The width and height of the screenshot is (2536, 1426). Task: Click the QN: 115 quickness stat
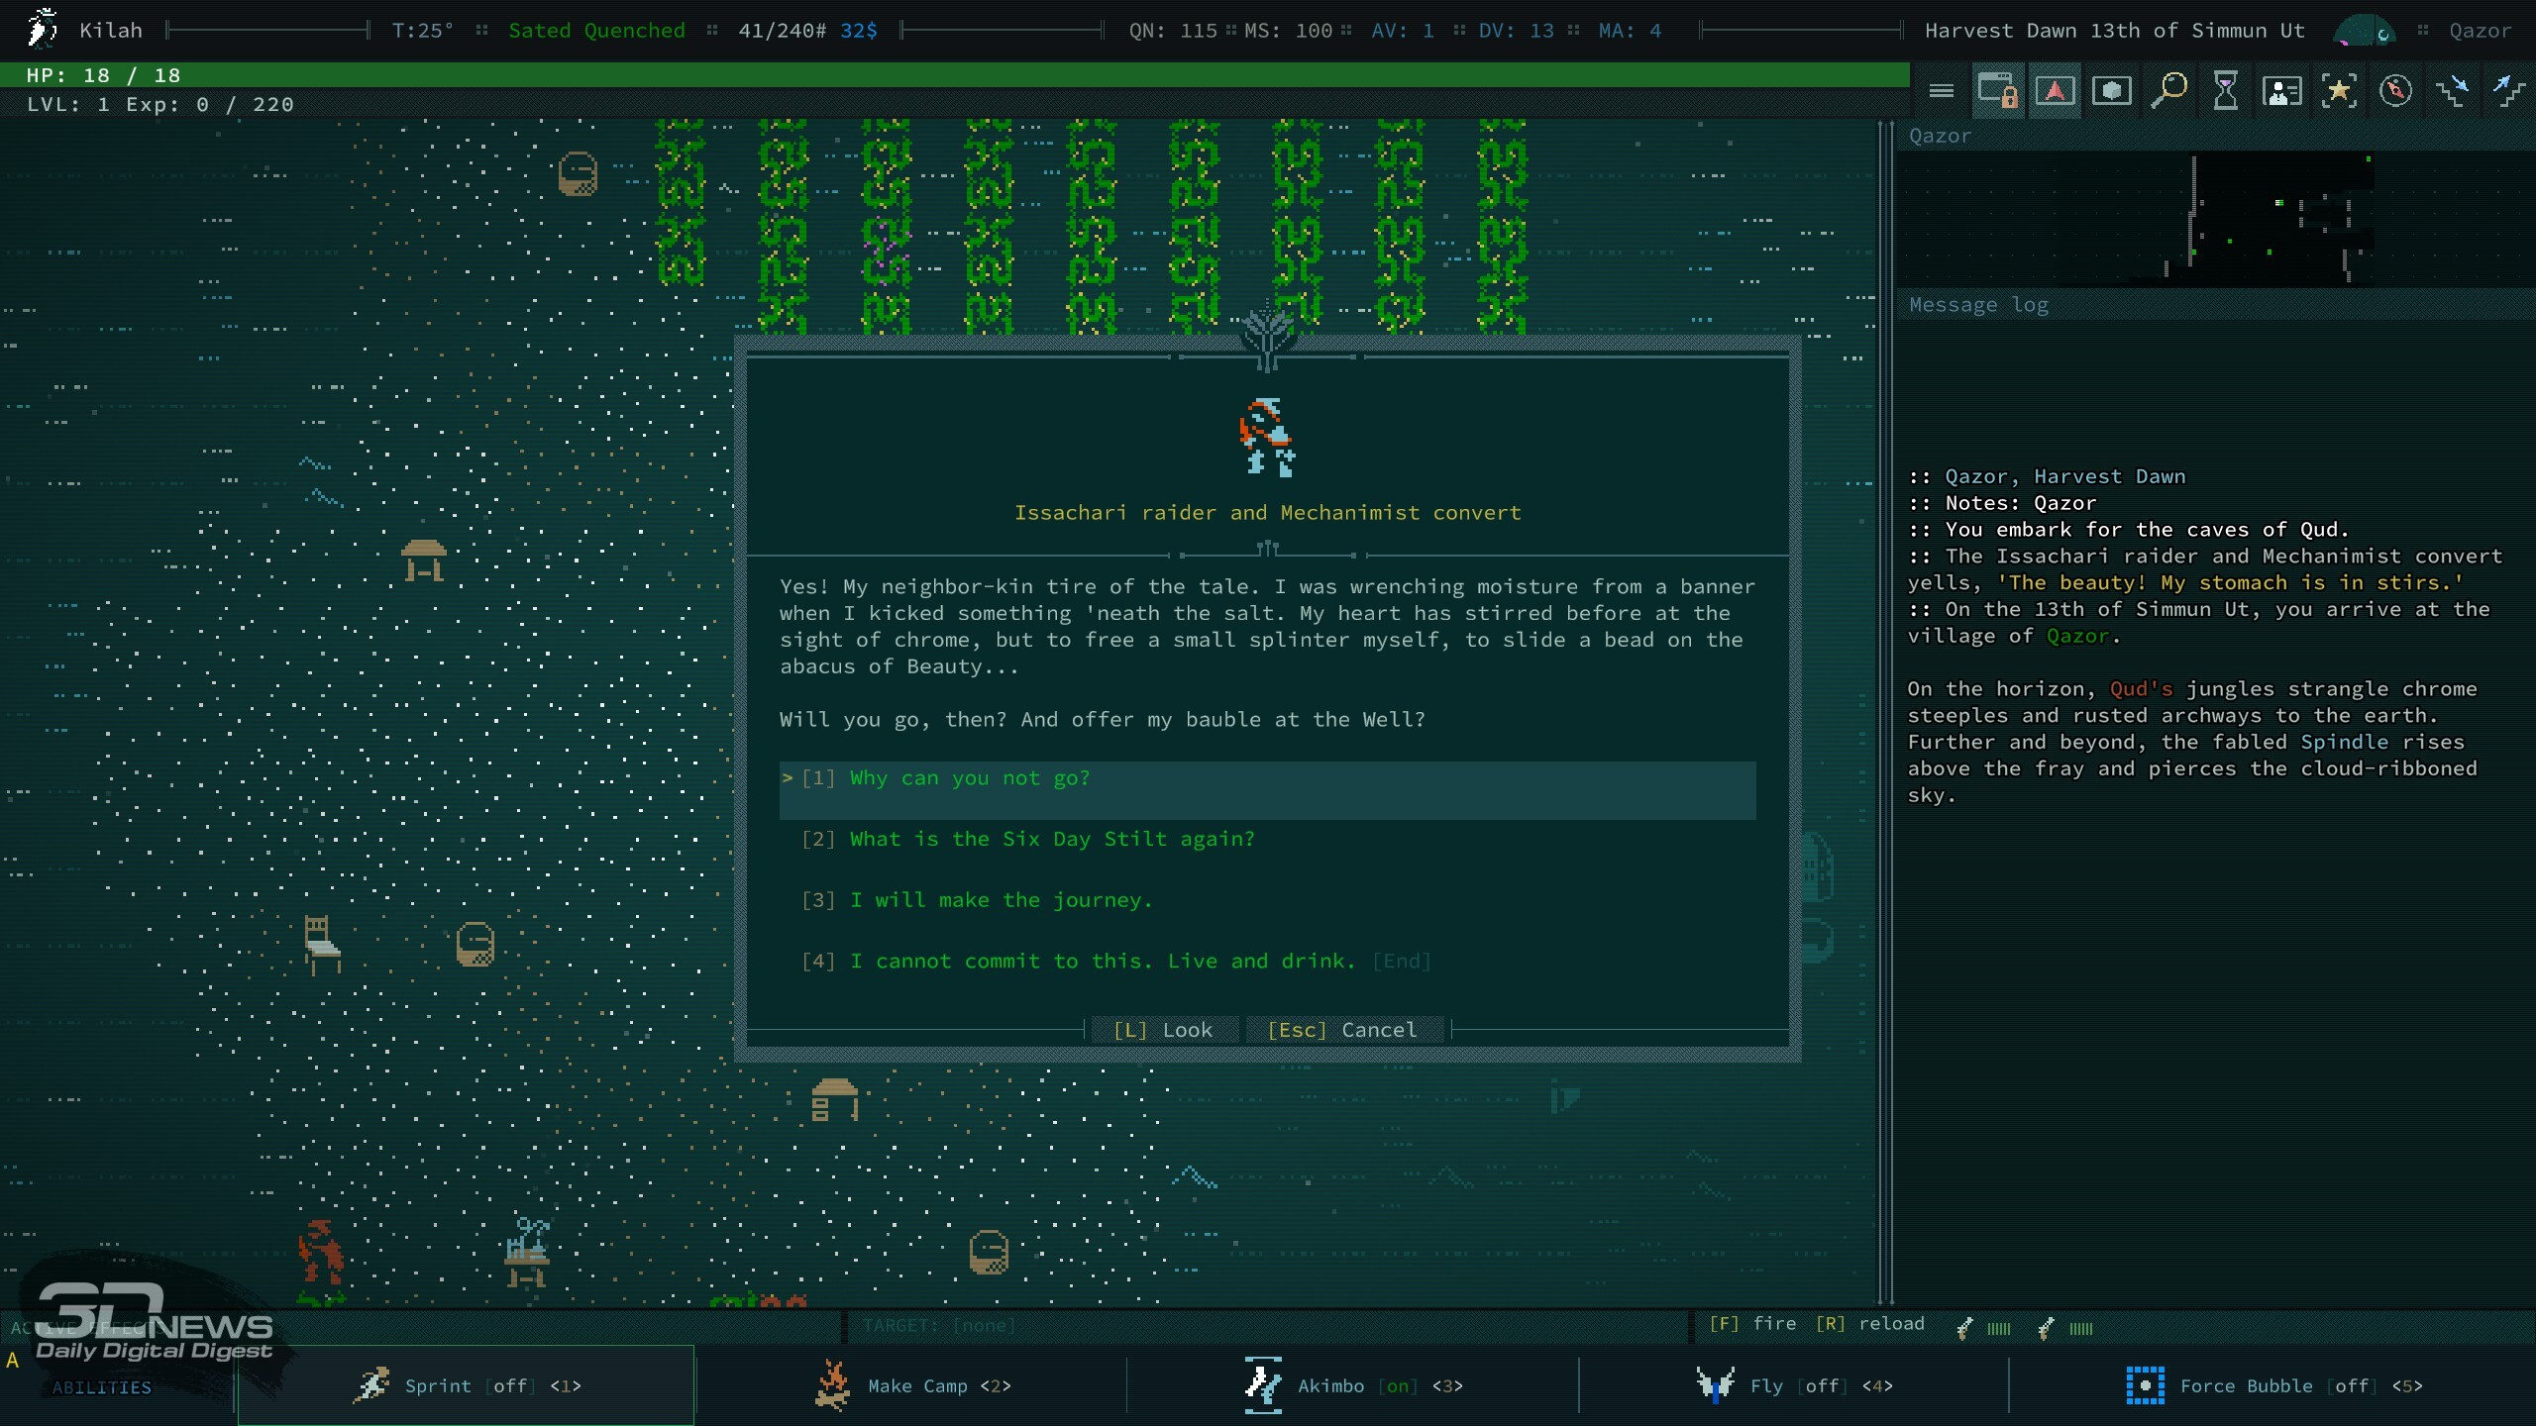click(x=1173, y=31)
